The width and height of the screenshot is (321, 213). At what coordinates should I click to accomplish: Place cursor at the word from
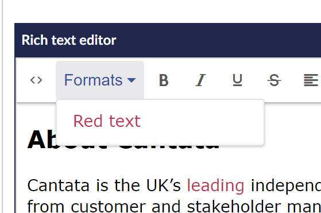[46, 207]
